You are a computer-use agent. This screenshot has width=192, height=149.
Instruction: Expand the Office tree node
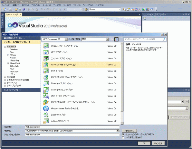[8, 55]
